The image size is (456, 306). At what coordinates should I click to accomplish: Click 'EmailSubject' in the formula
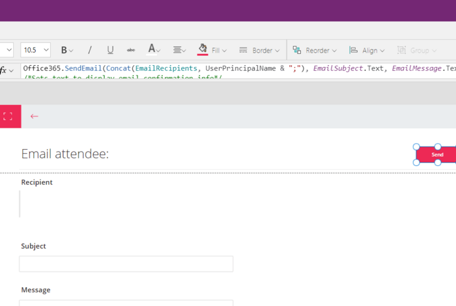tap(338, 68)
